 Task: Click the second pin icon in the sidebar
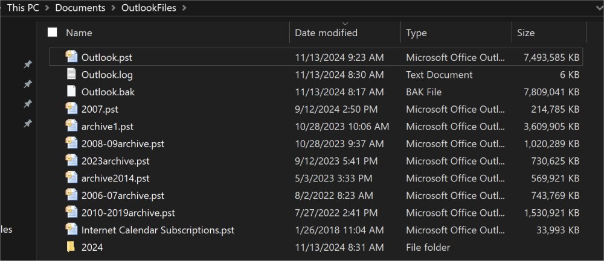(x=28, y=84)
